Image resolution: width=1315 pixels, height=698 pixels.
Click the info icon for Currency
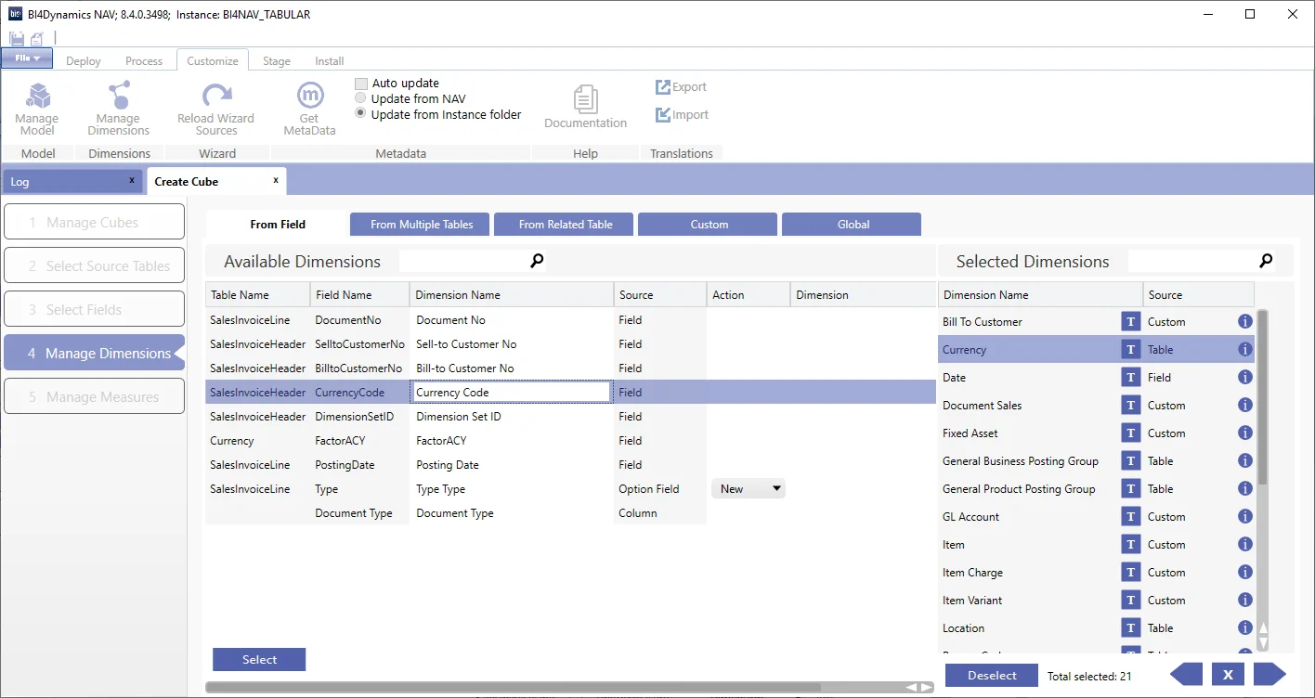[x=1245, y=350]
